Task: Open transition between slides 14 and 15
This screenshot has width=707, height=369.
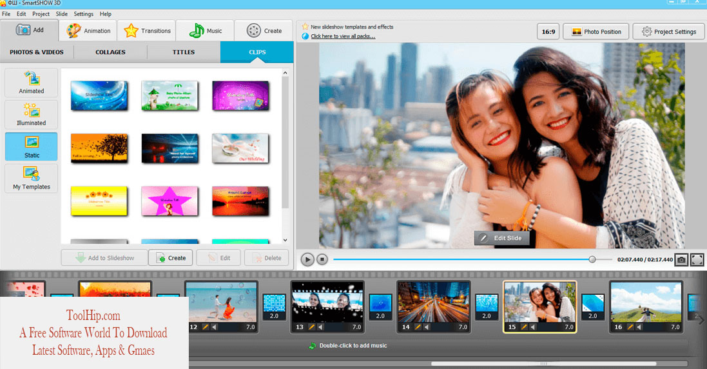Action: coord(487,307)
